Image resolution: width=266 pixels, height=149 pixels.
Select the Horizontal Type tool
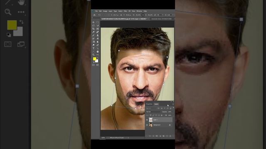click(93, 48)
